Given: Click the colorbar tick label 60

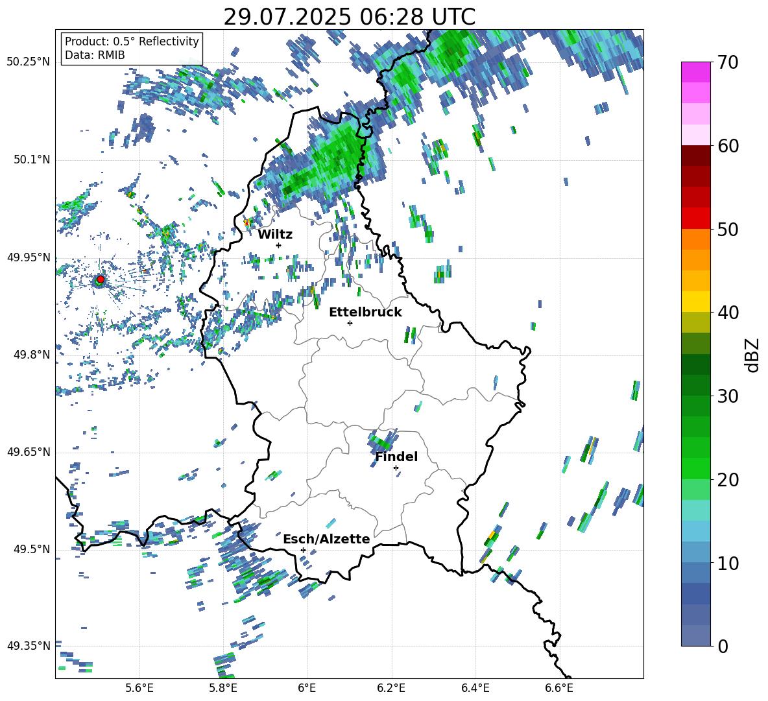Looking at the screenshot, I should point(728,146).
